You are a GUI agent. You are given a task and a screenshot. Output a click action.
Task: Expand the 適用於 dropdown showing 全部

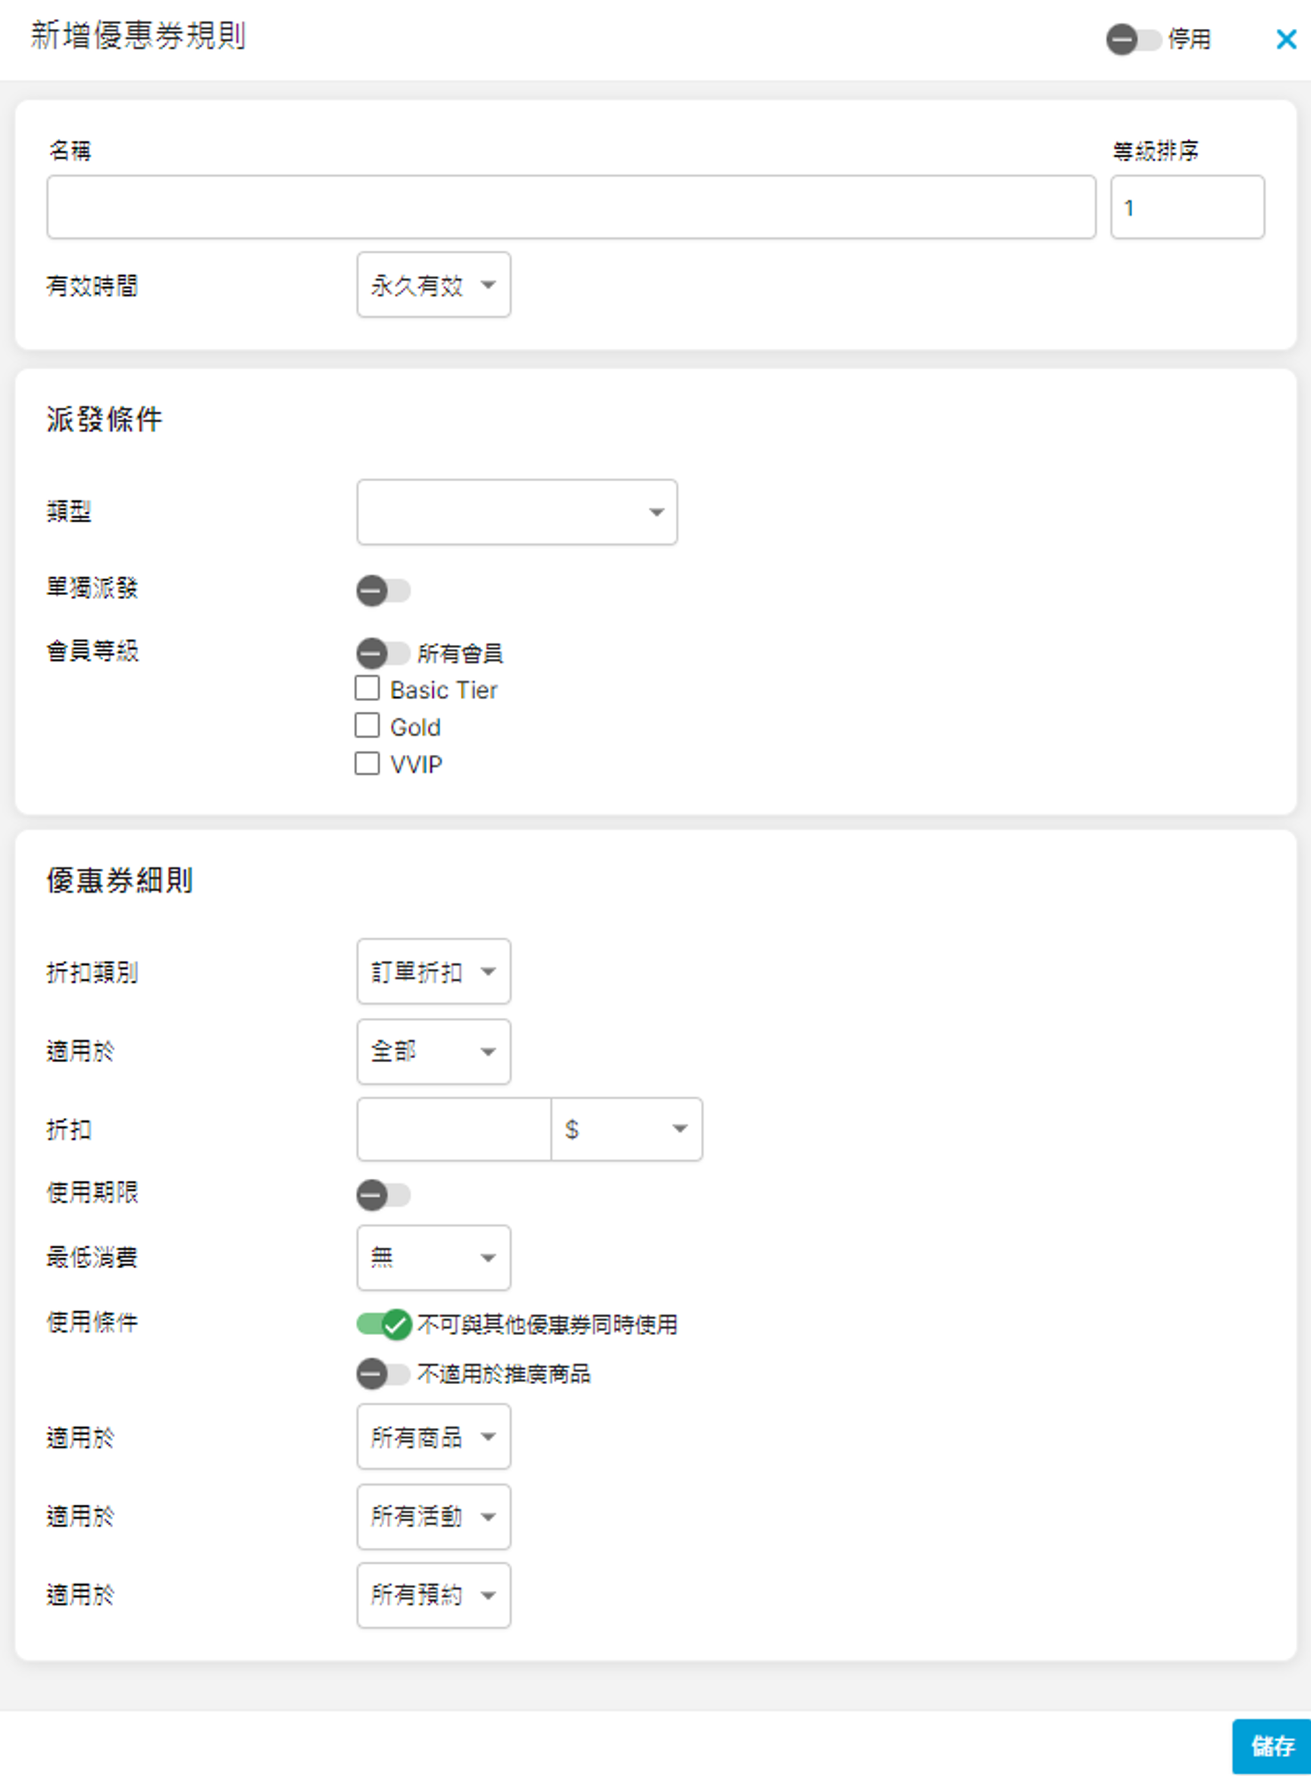433,1051
